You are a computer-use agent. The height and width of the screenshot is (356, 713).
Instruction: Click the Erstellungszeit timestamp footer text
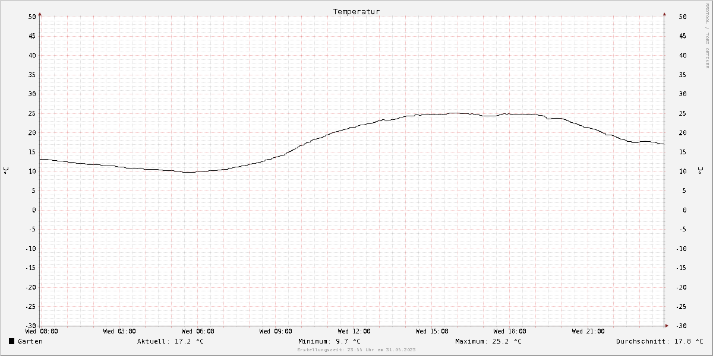coord(356,350)
